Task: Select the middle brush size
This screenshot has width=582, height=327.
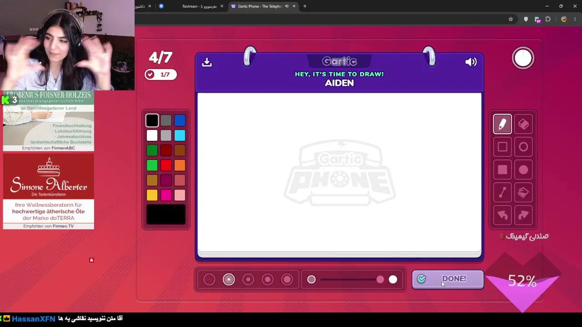Action: (248, 279)
